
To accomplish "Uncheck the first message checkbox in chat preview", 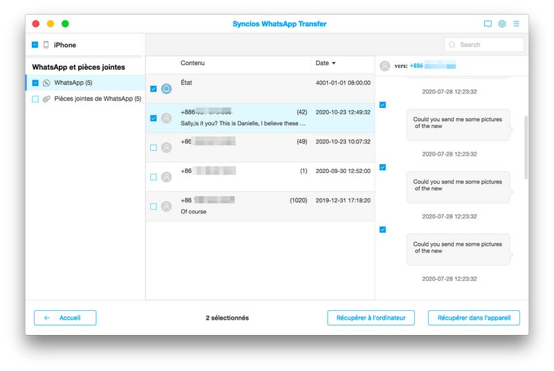I will tap(383, 105).
